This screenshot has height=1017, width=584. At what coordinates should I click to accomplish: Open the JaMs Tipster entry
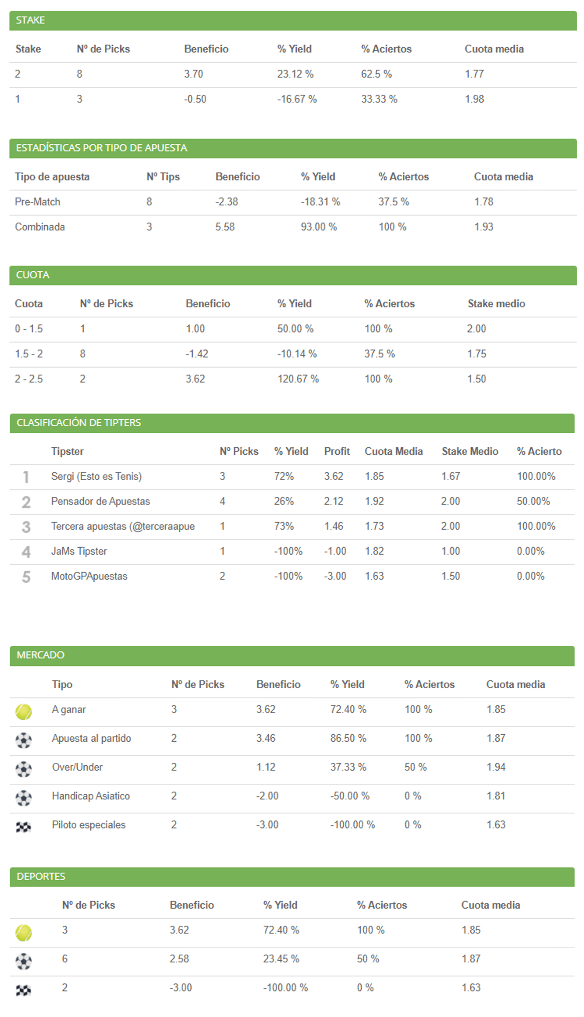[79, 552]
